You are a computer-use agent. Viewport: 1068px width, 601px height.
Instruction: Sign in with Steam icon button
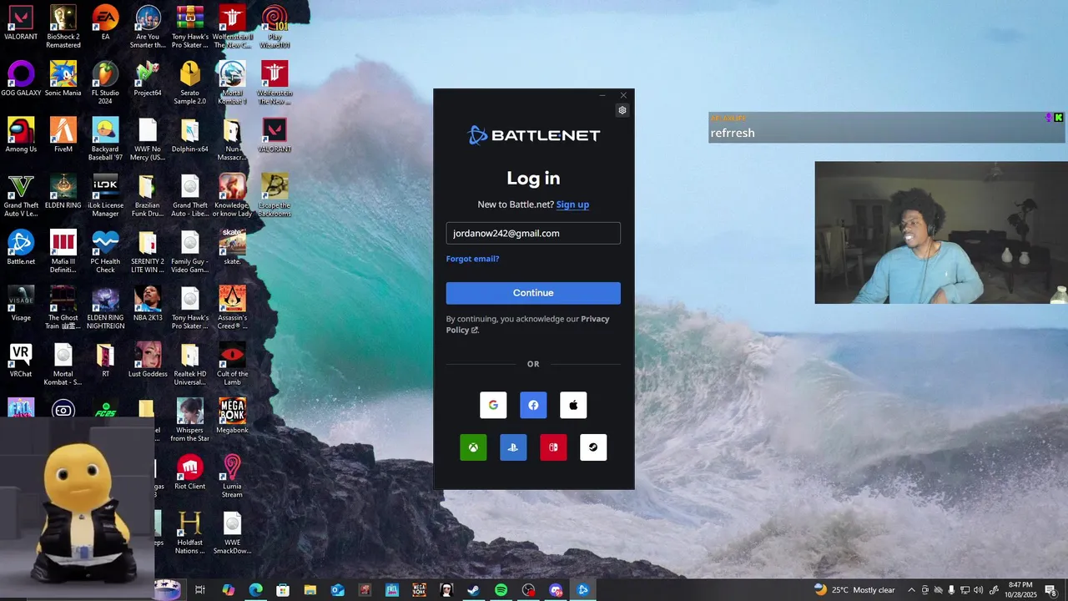pos(593,447)
